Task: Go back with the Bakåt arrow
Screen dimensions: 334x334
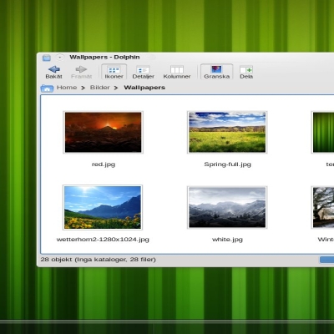Action: [53, 72]
